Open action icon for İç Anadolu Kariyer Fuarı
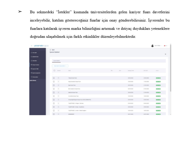The height and width of the screenshot is (152, 185). 58,96
